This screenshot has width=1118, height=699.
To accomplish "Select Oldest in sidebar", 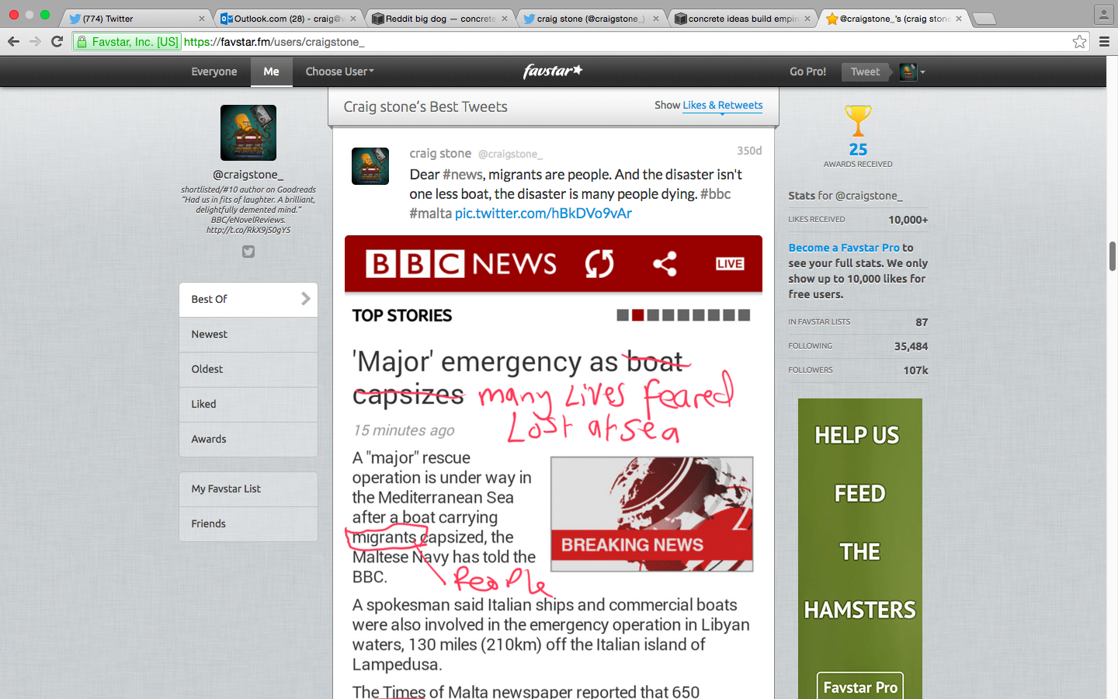I will click(248, 369).
